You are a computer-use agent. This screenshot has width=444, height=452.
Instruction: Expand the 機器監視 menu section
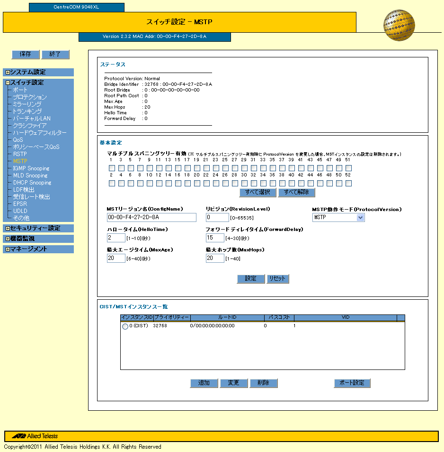8,239
